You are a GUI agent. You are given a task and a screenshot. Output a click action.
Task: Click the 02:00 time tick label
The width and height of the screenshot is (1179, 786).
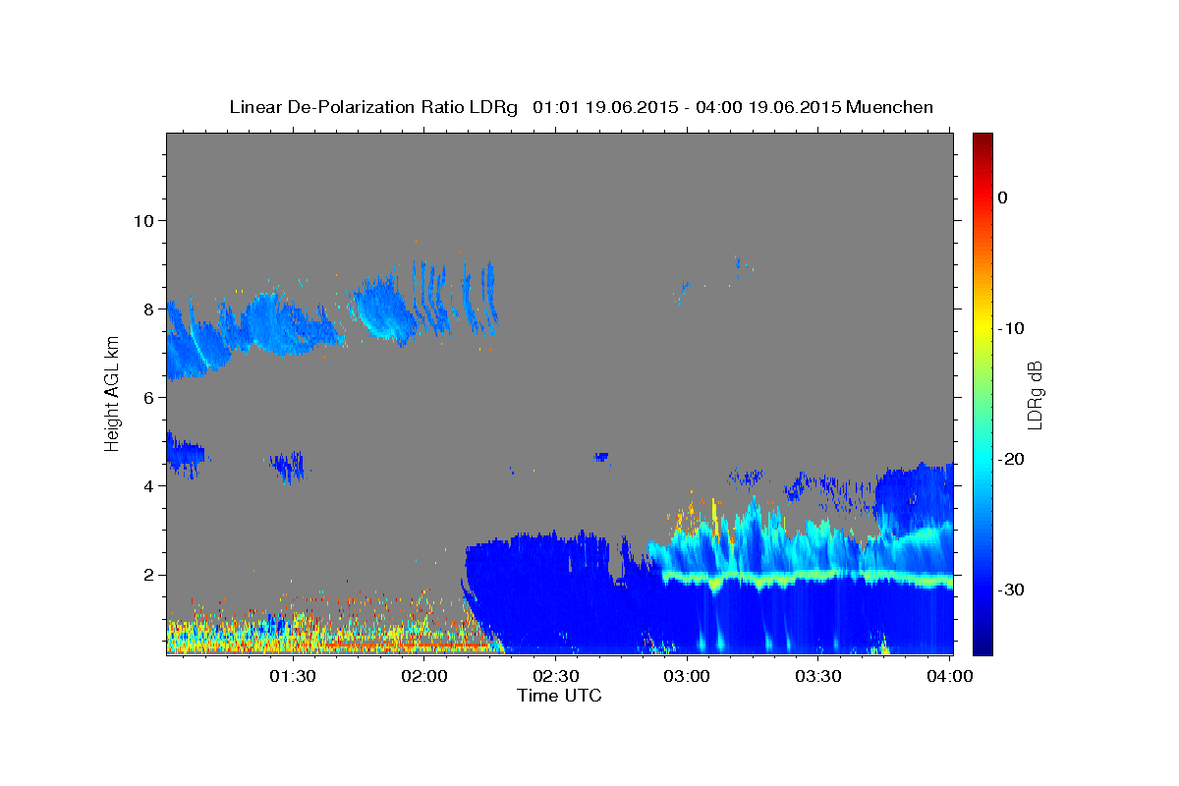[424, 676]
